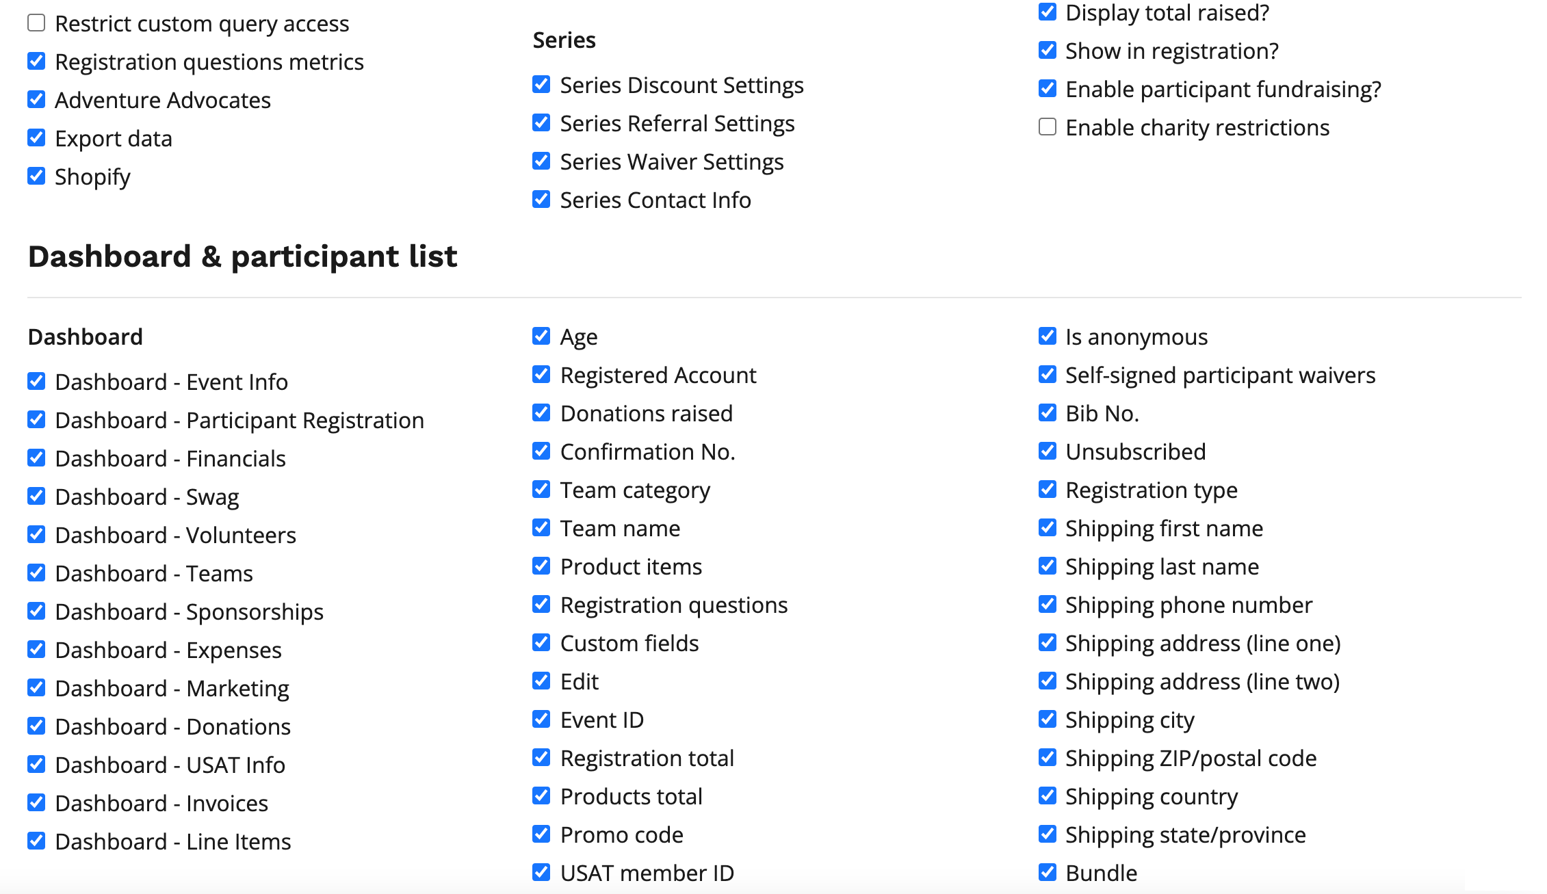The image size is (1547, 894).
Task: Toggle Is anonymous checkbox
Action: point(1047,337)
